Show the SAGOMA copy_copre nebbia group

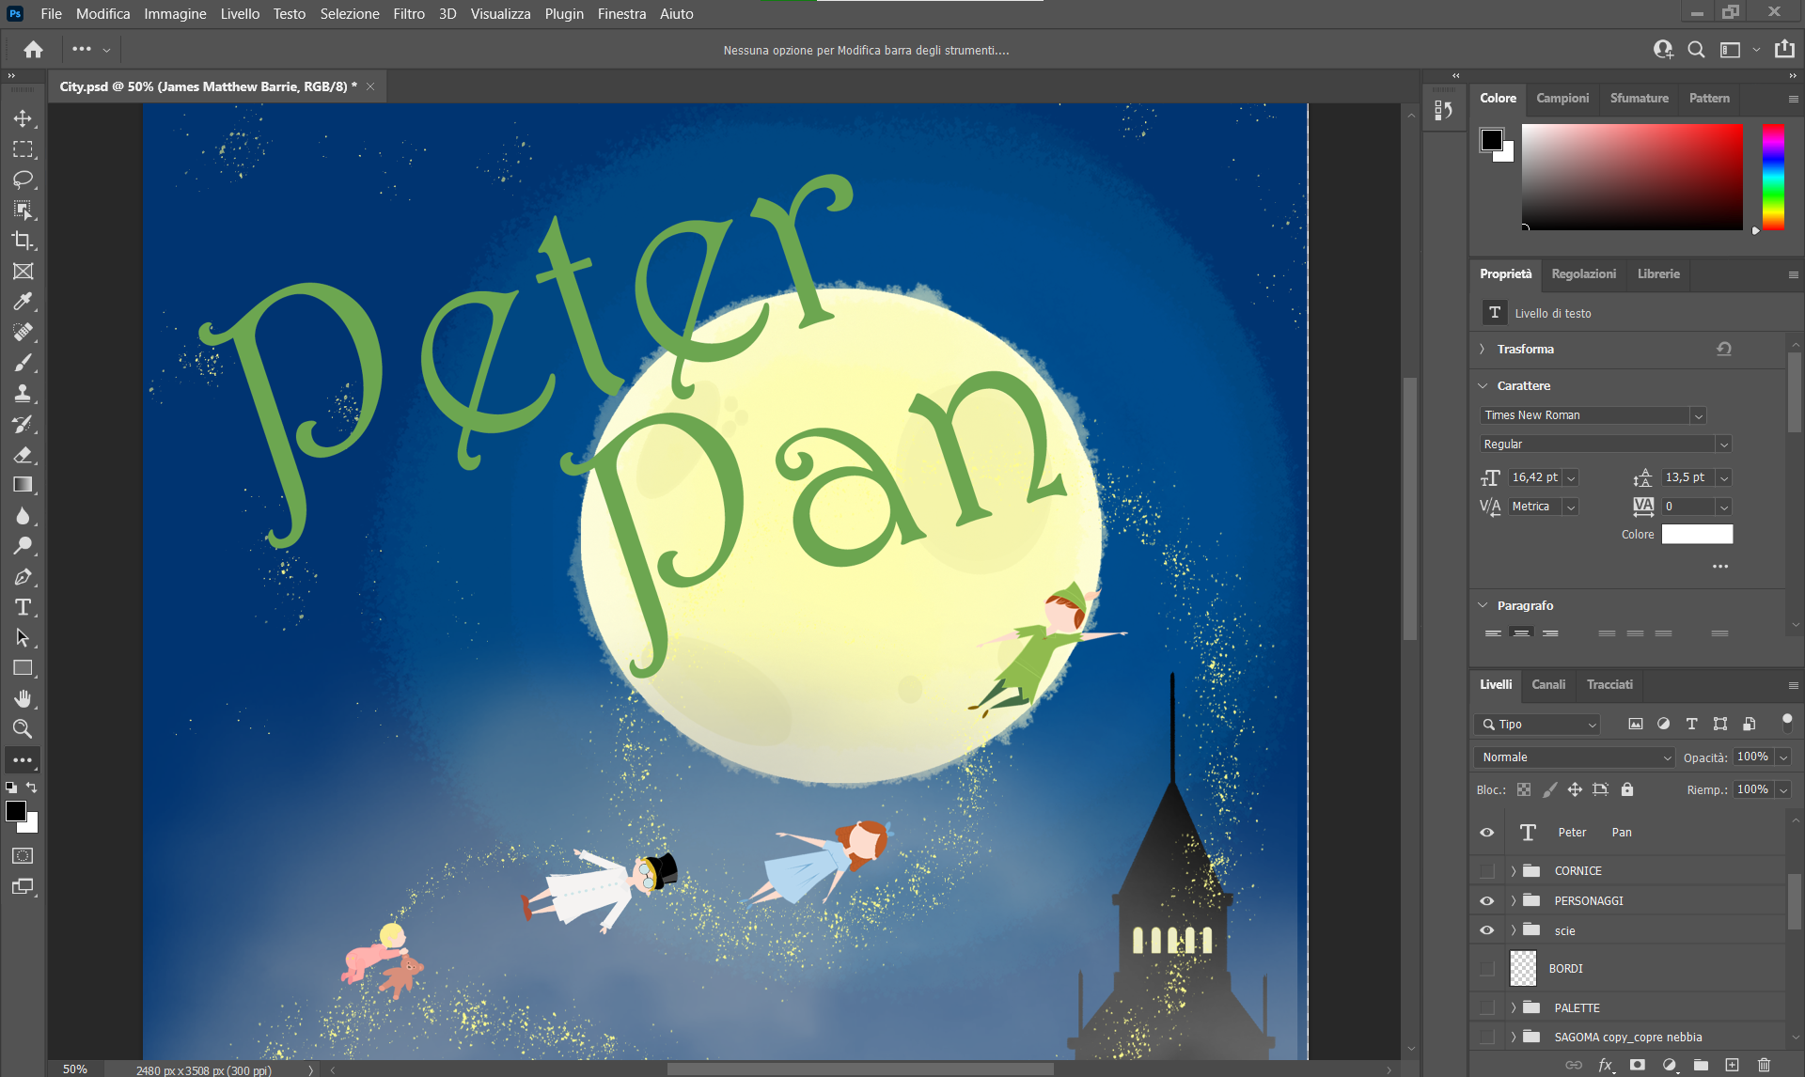coord(1486,1038)
